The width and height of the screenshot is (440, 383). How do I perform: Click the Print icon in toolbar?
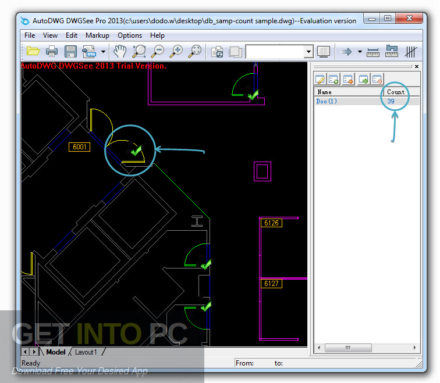tap(52, 51)
